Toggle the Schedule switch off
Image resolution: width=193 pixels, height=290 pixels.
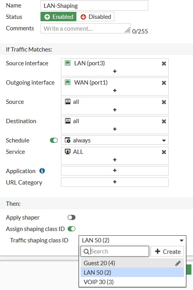(x=54, y=140)
